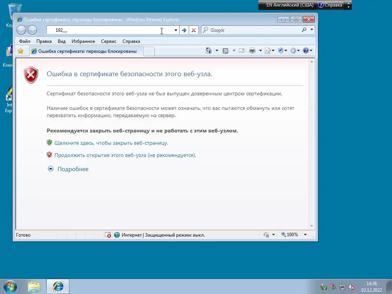Open the recent pages dropdown near Back
The height and width of the screenshot is (294, 392).
pos(41,30)
